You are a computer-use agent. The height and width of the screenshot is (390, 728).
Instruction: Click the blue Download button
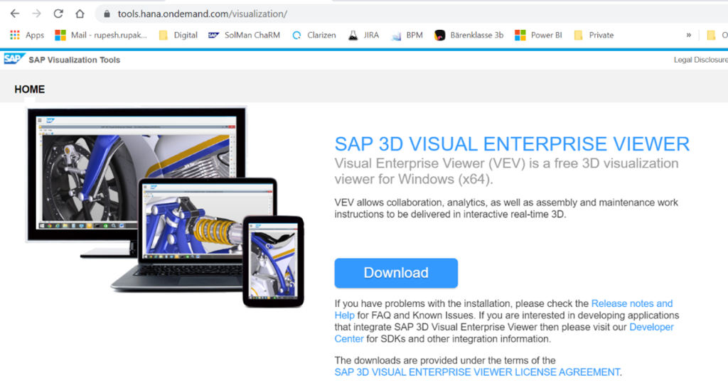coord(396,273)
